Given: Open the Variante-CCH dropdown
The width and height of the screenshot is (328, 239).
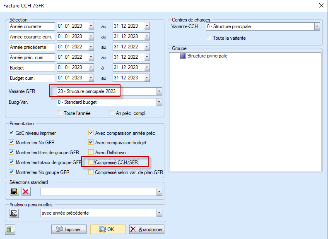Looking at the screenshot, I should pyautogui.click(x=317, y=26).
